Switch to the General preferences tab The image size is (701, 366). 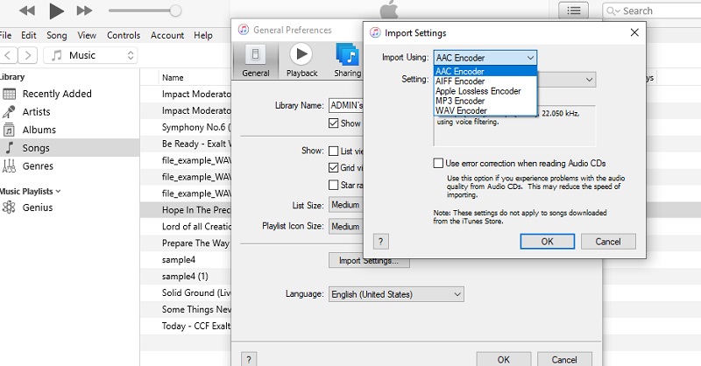pos(256,61)
